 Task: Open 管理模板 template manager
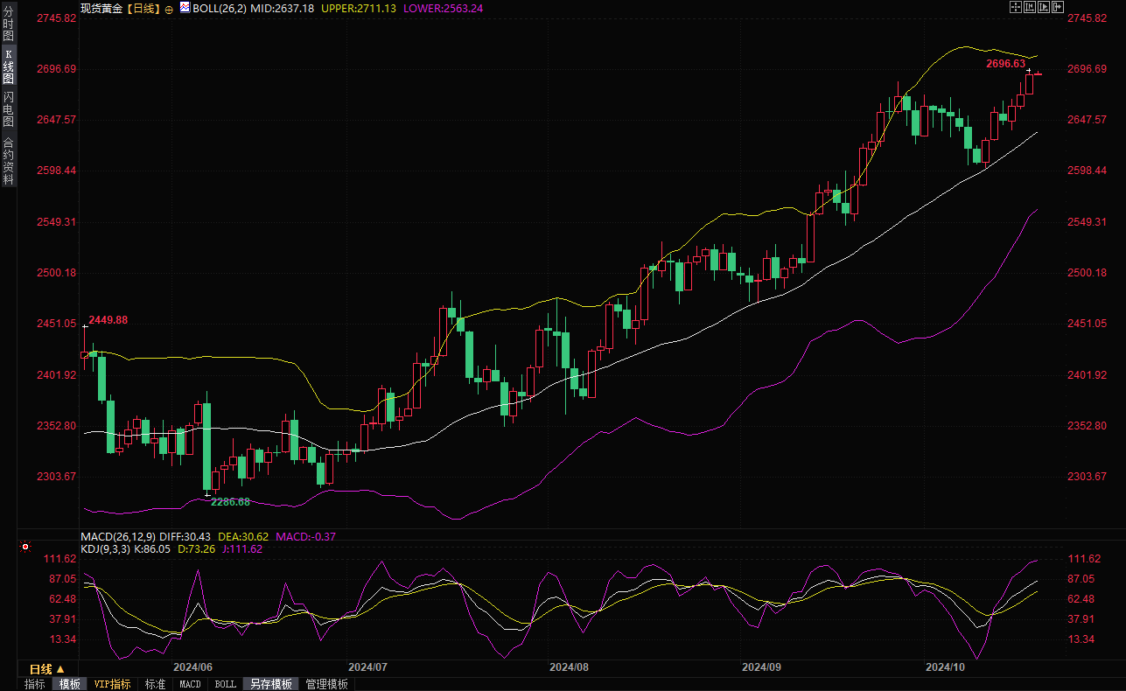[326, 684]
